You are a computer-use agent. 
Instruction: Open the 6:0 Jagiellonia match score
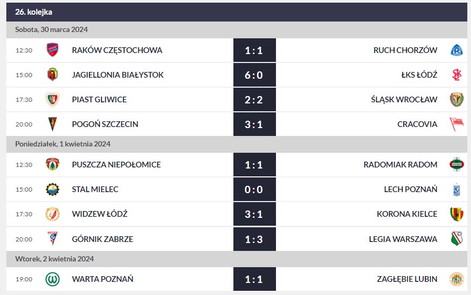(x=254, y=75)
